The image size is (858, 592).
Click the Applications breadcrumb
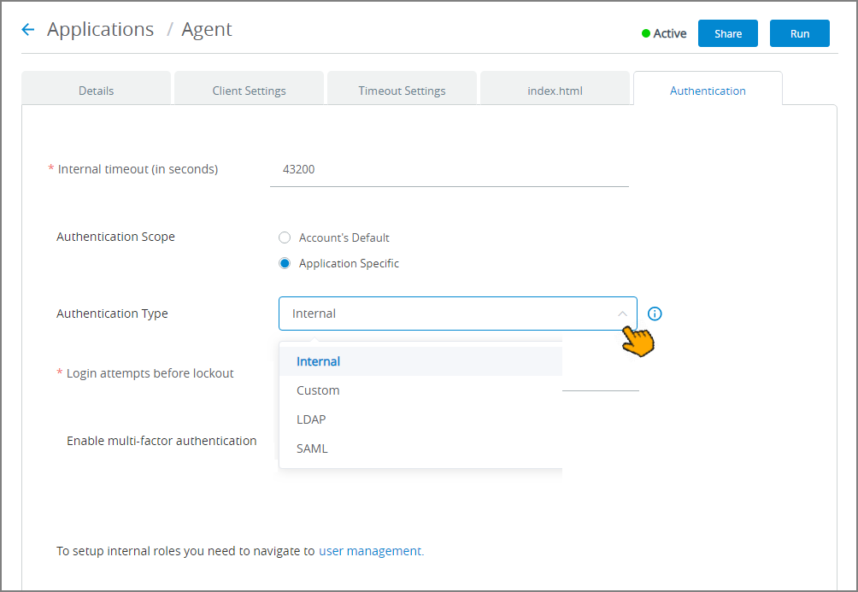[x=101, y=29]
